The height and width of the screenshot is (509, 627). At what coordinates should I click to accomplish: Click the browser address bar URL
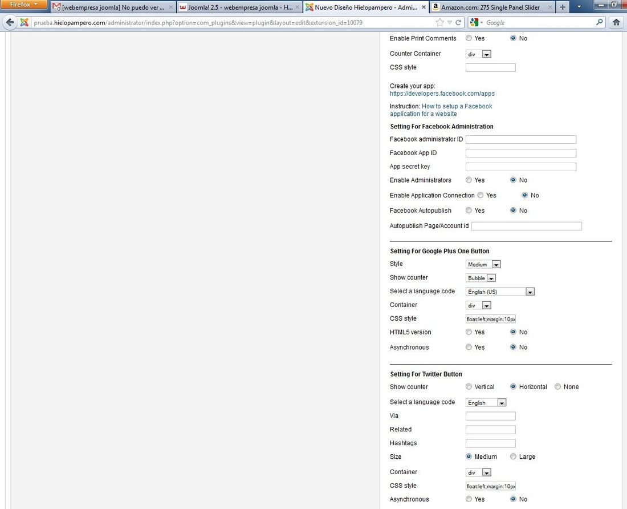point(198,23)
